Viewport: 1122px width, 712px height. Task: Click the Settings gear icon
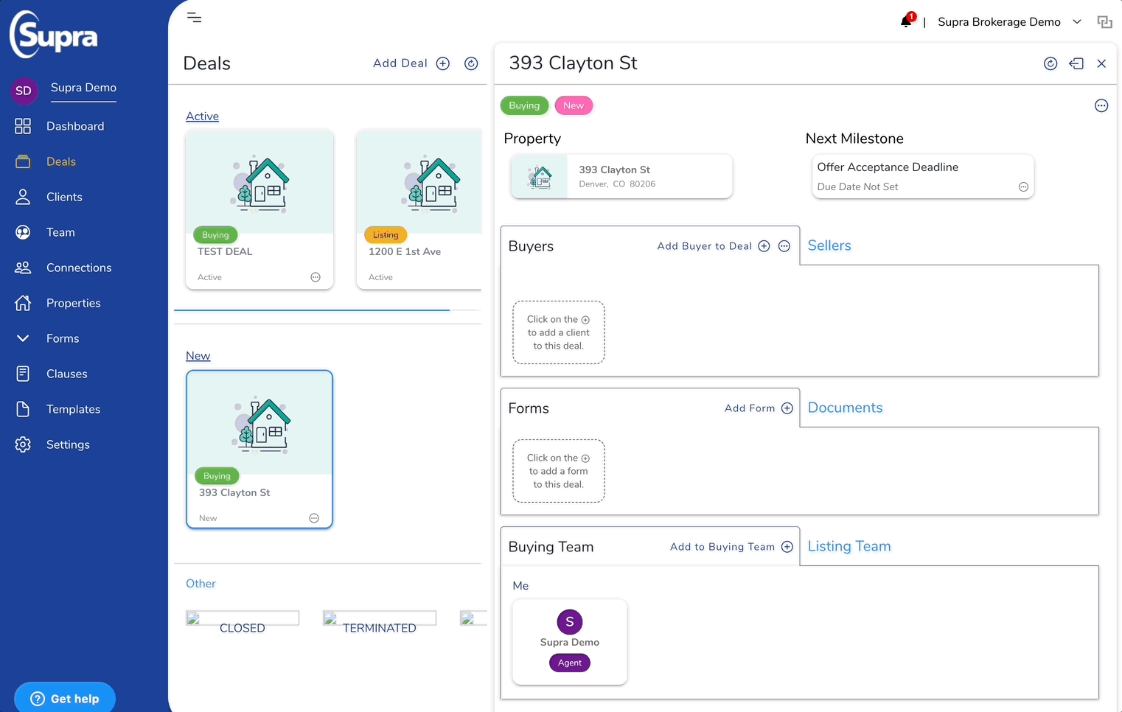point(23,444)
